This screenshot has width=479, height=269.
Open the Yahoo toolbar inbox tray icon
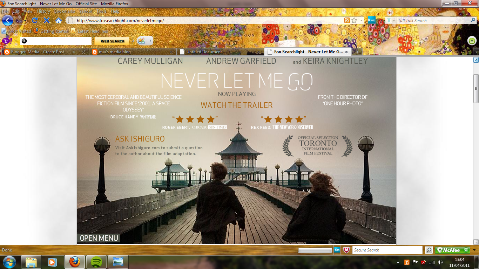coord(141,41)
